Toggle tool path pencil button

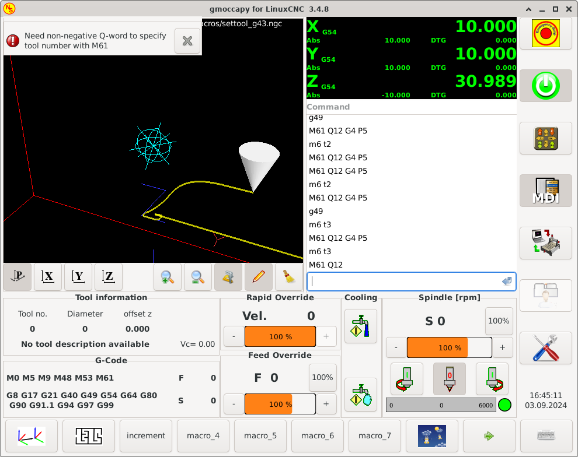(x=259, y=277)
